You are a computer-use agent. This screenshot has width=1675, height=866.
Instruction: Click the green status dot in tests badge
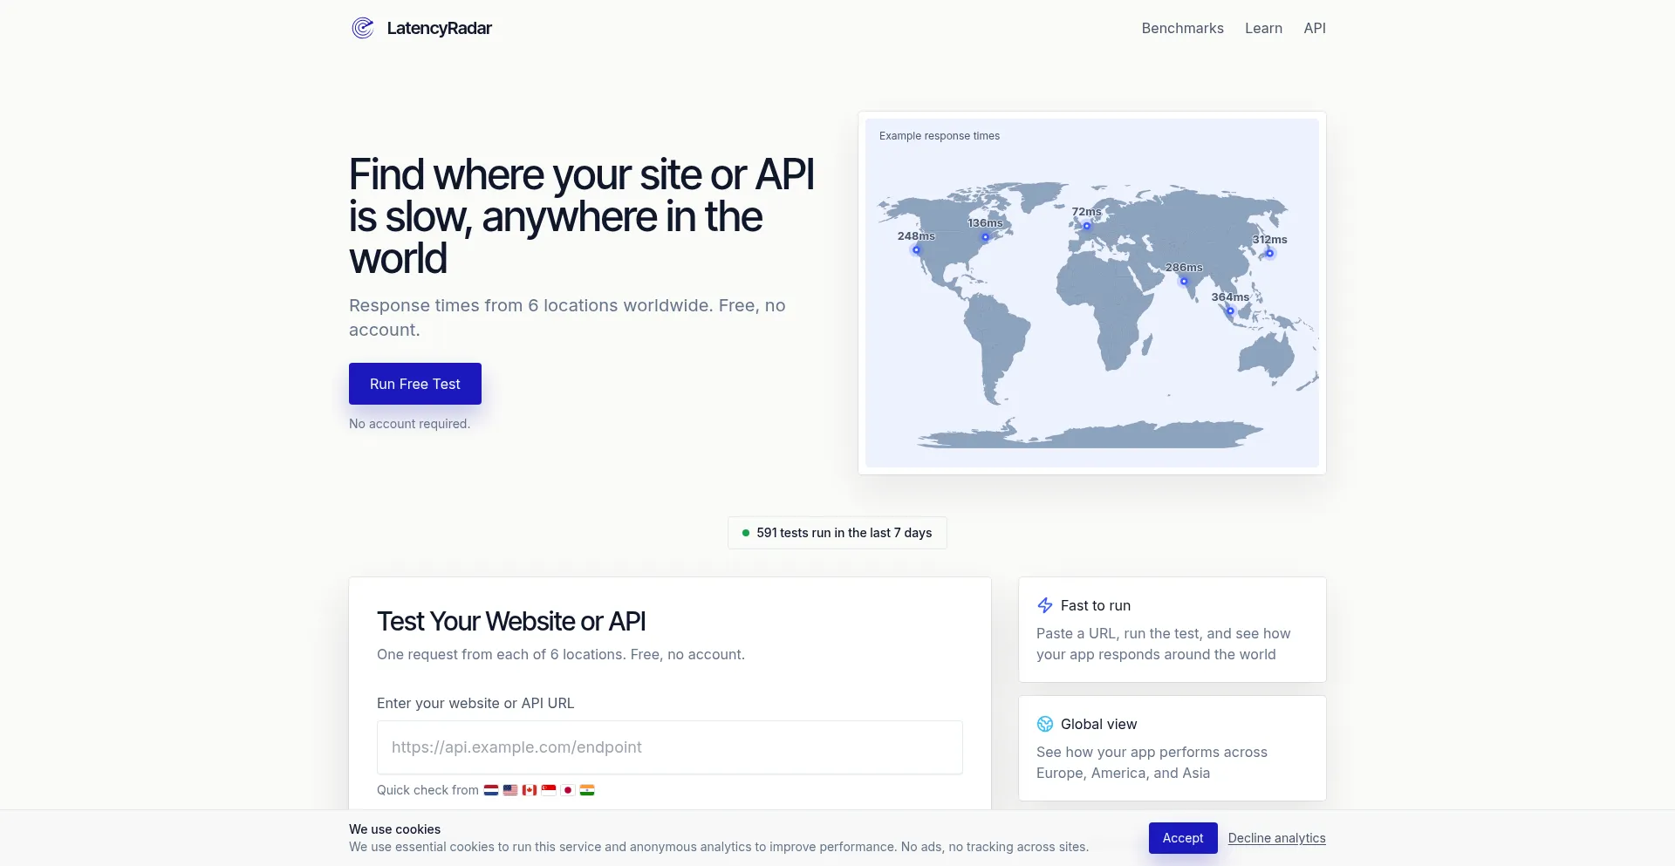[746, 533]
